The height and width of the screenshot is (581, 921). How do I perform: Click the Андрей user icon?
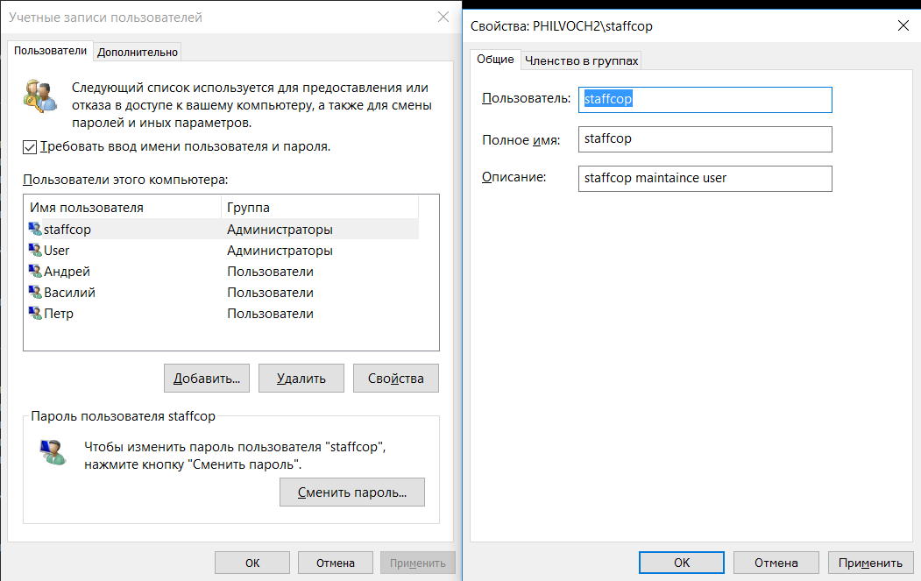(35, 272)
